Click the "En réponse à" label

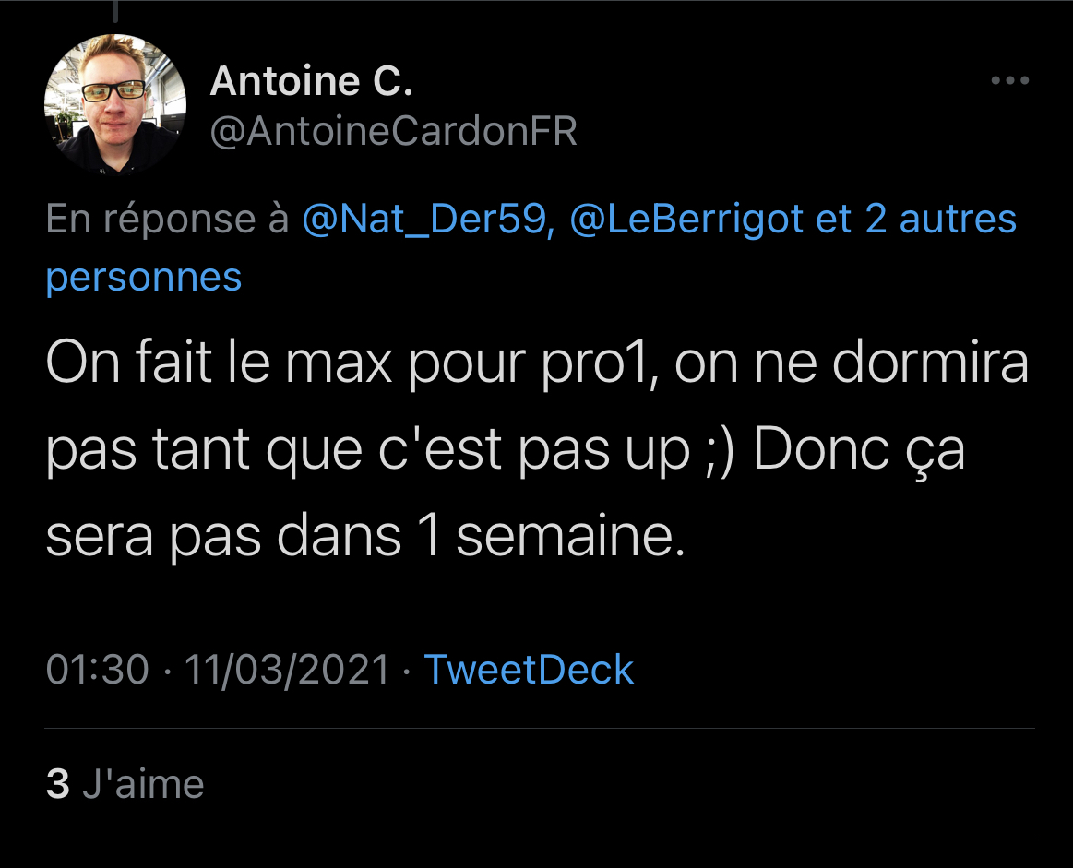click(168, 220)
